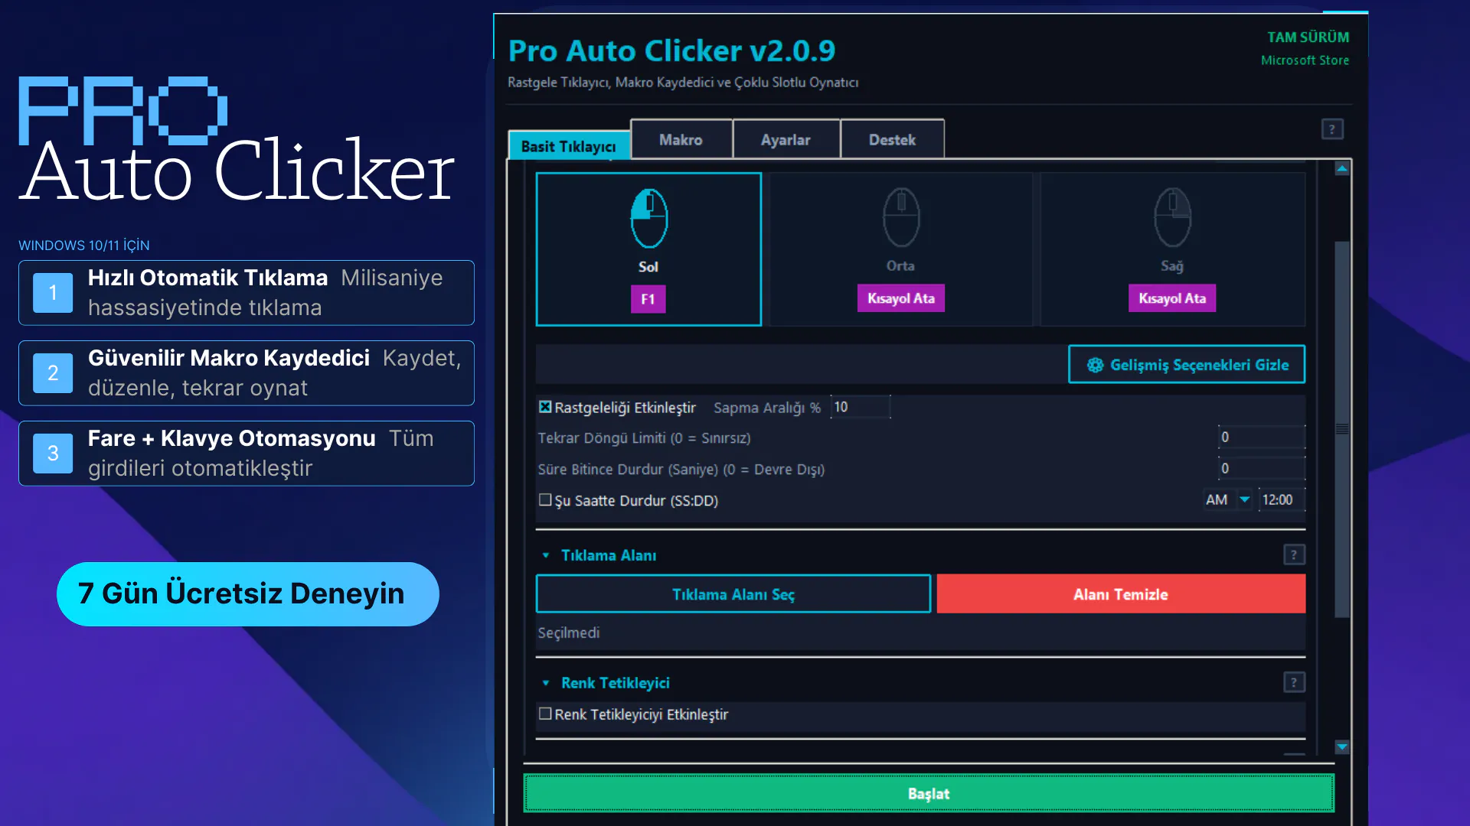Select the Sağ right mouse button icon

click(x=1172, y=218)
